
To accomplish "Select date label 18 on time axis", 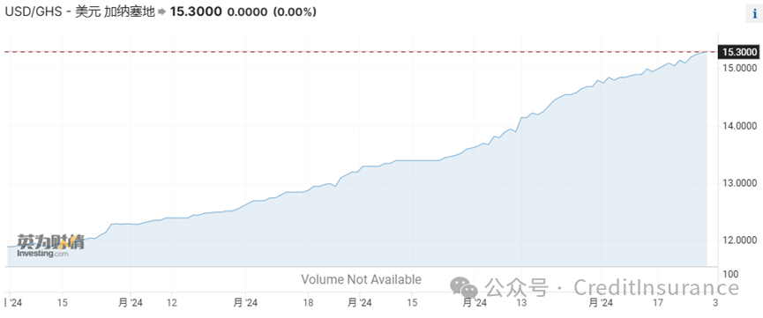I will click(309, 303).
